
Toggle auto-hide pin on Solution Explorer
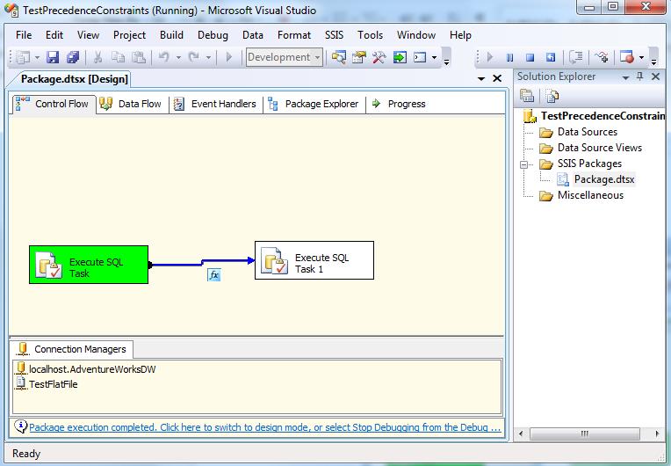point(640,76)
